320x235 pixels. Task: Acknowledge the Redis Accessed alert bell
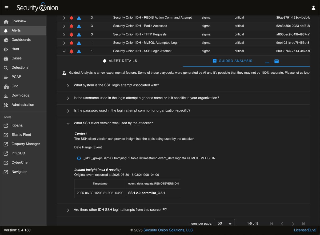71,26
